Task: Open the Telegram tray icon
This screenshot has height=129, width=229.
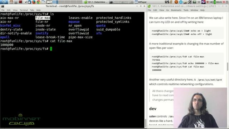Action: 181,2
